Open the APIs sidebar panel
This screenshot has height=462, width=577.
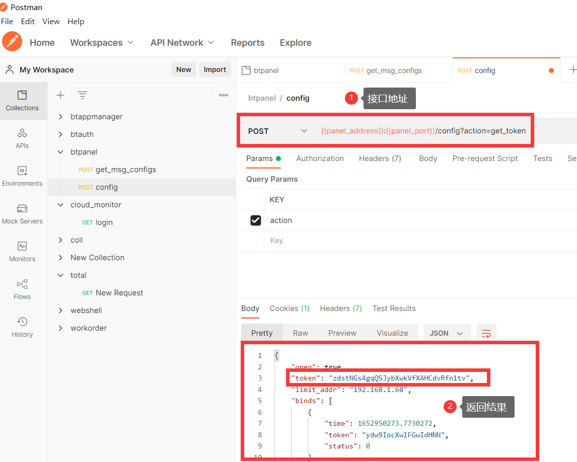pyautogui.click(x=22, y=139)
